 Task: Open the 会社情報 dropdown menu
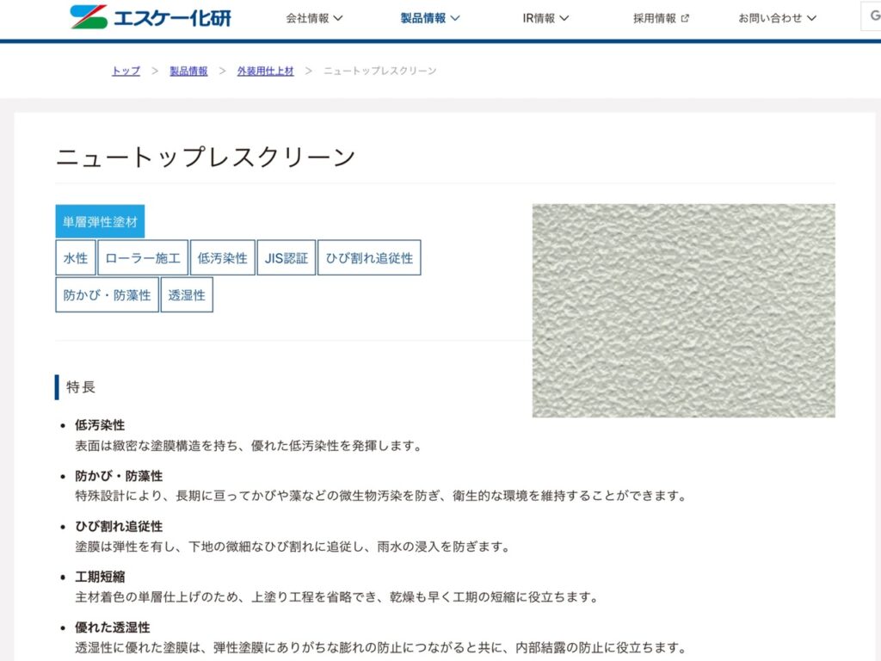point(314,18)
